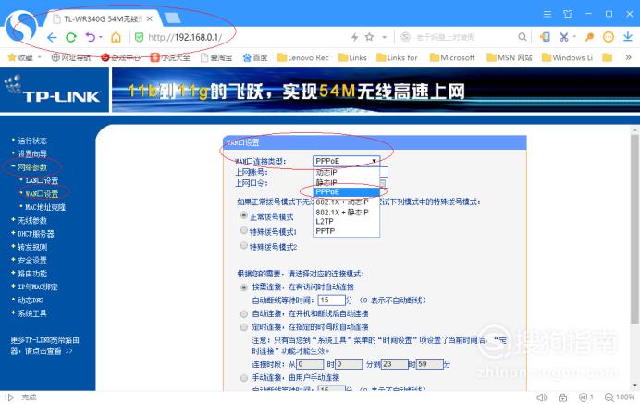Select 自动连接 auto connect radio

click(243, 313)
